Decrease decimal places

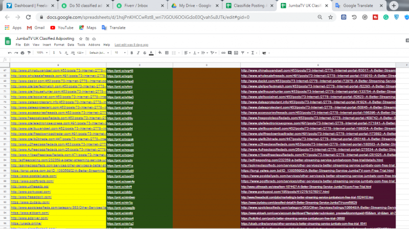pyautogui.click(x=66, y=53)
